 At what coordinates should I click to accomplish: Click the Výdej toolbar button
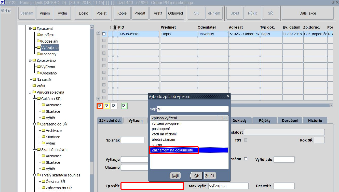pyautogui.click(x=62, y=13)
